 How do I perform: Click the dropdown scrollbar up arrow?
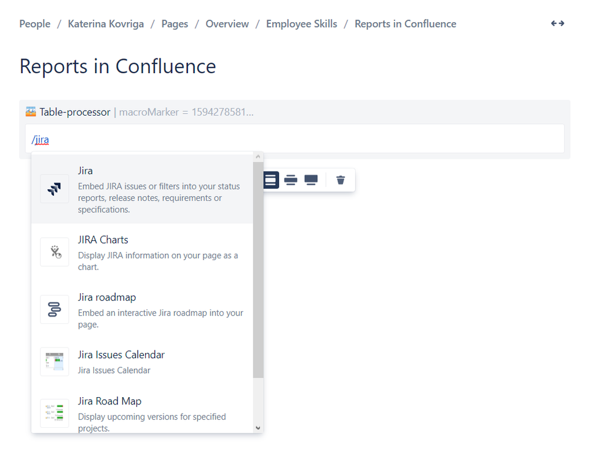[258, 157]
